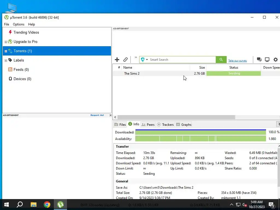Collapse the detail pane with the double-chevron button
This screenshot has height=210, width=280.
coord(278,124)
